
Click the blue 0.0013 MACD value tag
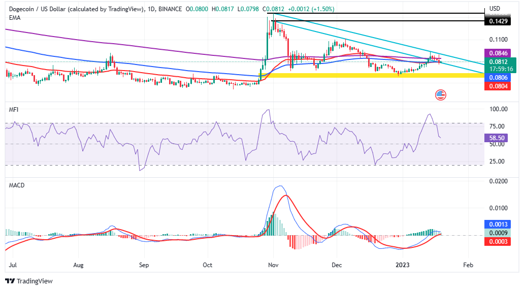click(x=497, y=224)
